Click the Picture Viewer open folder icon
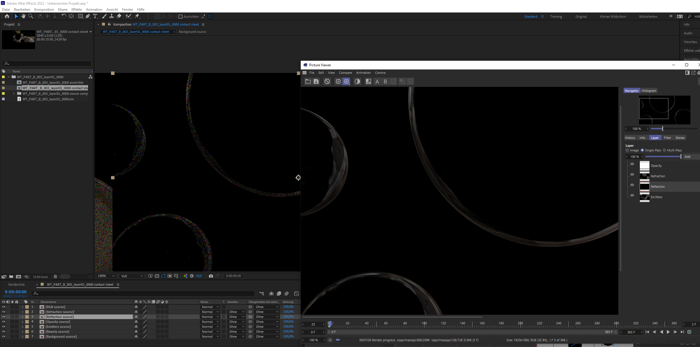 (x=308, y=81)
